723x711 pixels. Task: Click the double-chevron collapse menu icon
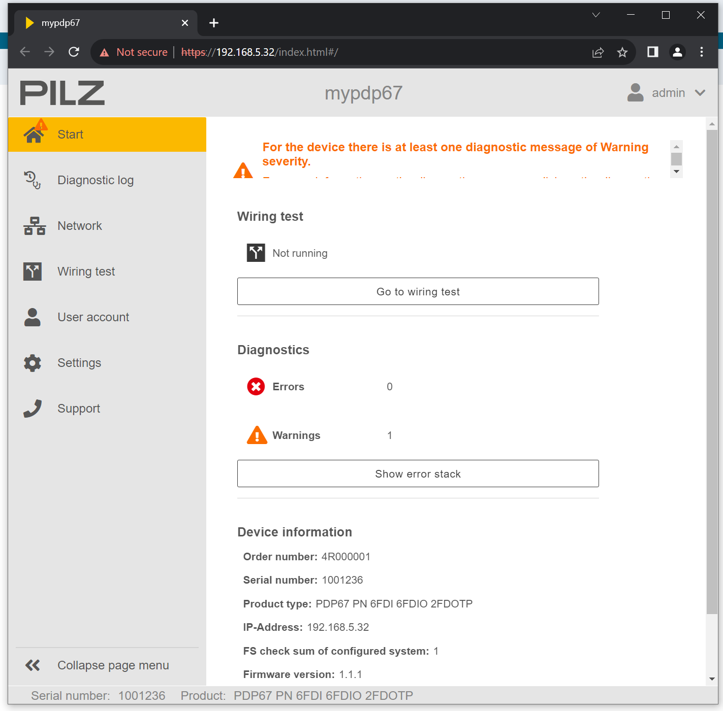click(33, 665)
